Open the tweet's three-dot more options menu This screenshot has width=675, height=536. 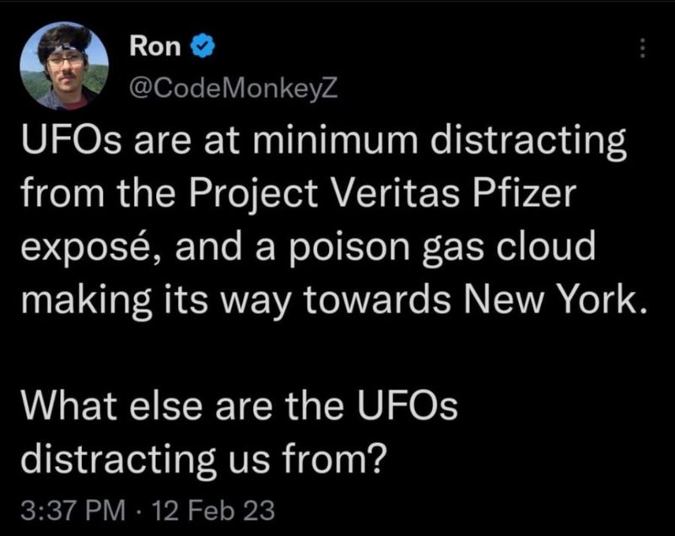(x=642, y=51)
